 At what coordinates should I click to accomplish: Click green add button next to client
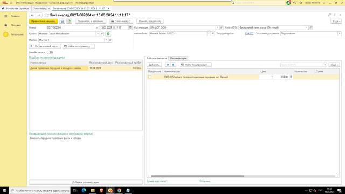[x=108, y=34]
